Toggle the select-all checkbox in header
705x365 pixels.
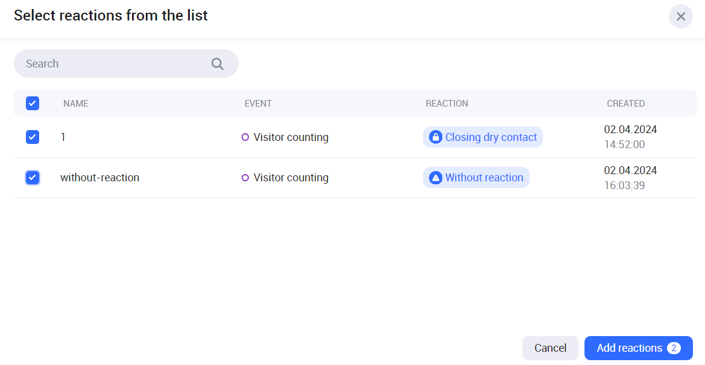(x=33, y=104)
